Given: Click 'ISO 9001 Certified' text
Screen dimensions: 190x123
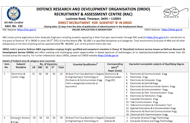Looking at the screenshot, I should pyautogui.click(x=14, y=23).
